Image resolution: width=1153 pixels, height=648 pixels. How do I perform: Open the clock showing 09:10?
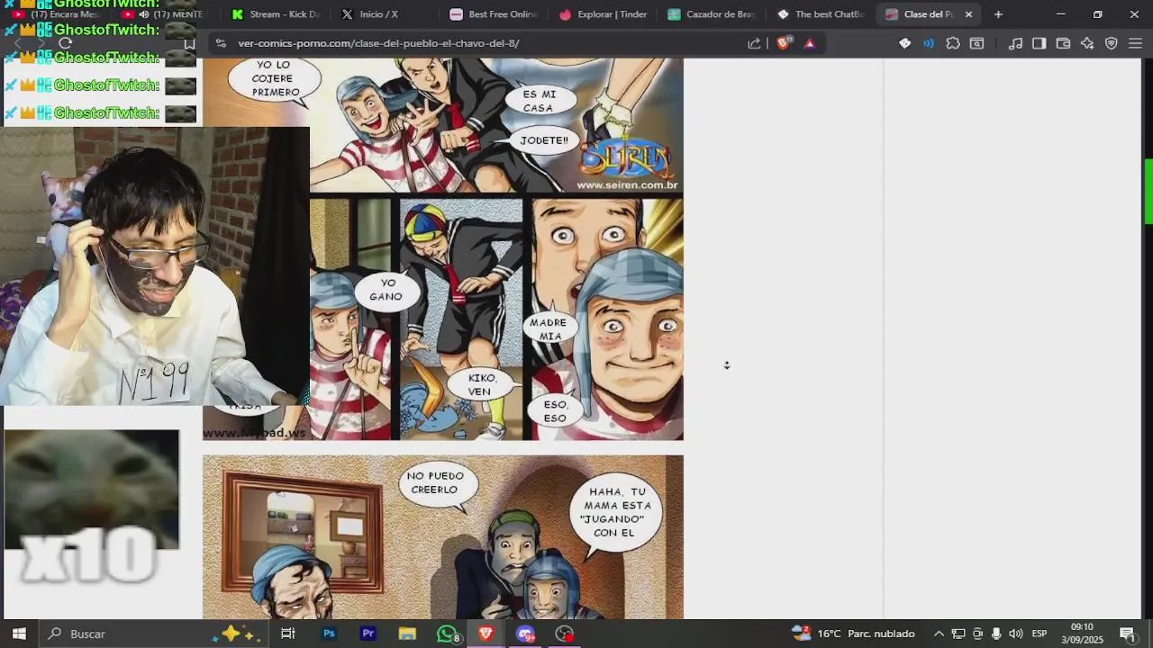pyautogui.click(x=1082, y=634)
